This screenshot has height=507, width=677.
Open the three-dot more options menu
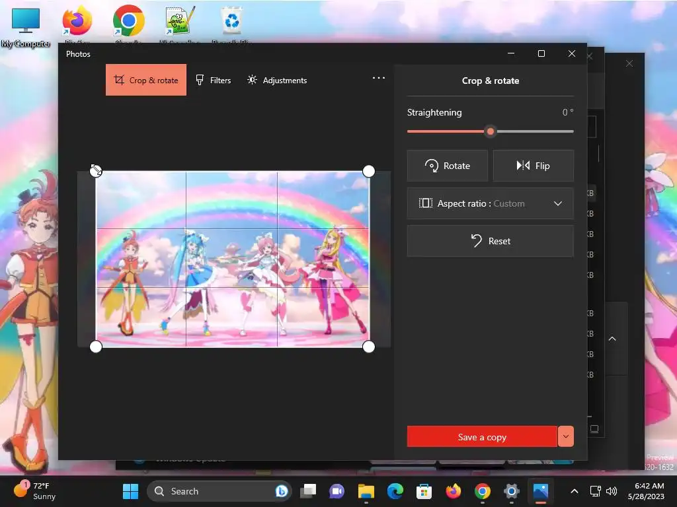(x=379, y=78)
